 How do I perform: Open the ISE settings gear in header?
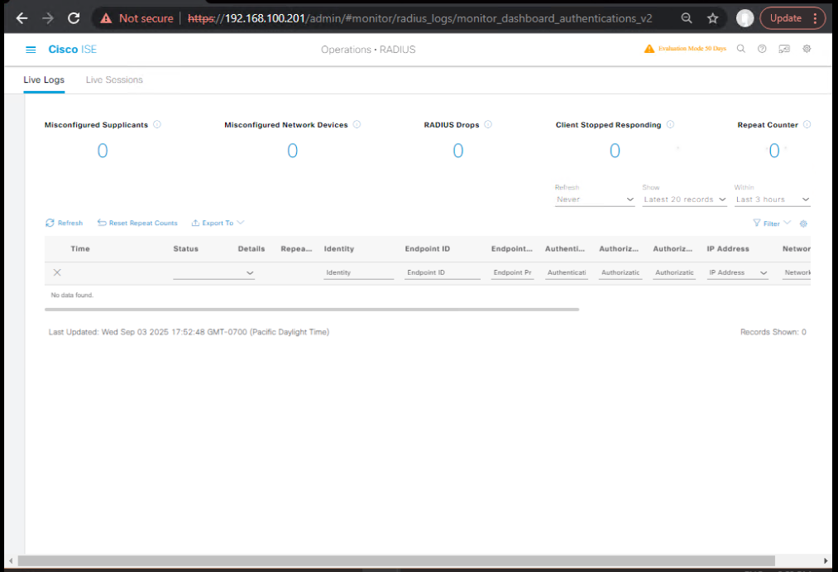[x=807, y=49]
